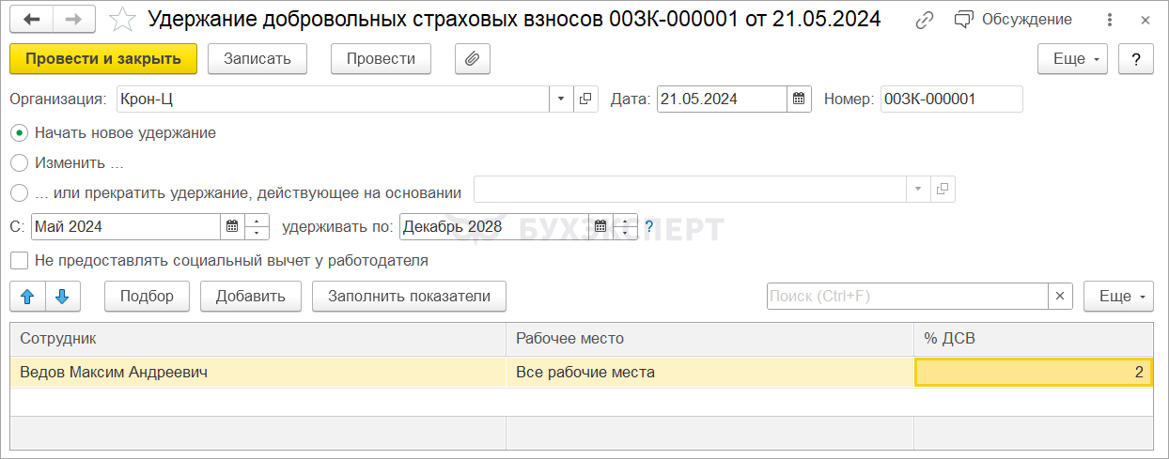Viewport: 1169px width, 459px height.
Task: Enable 'Не предоставлять социальный вычет' checkbox
Action: coord(19,260)
